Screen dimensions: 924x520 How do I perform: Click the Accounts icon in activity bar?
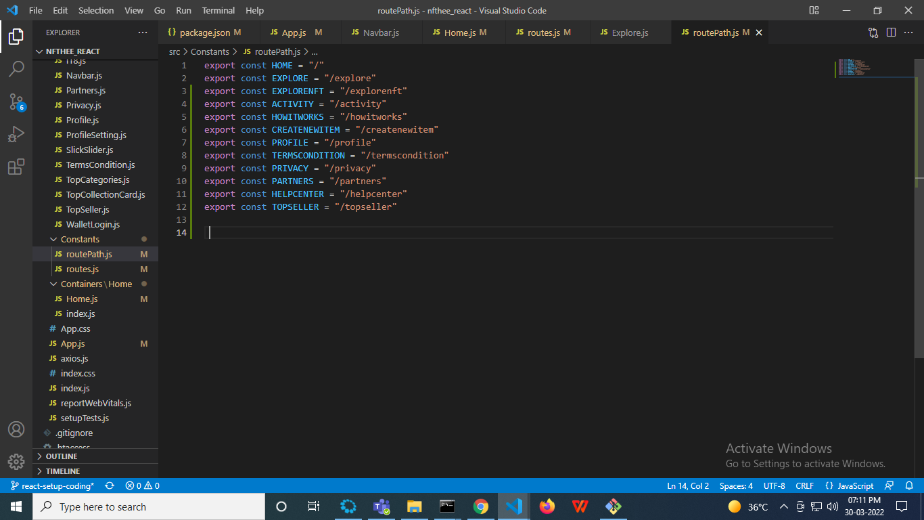click(16, 429)
